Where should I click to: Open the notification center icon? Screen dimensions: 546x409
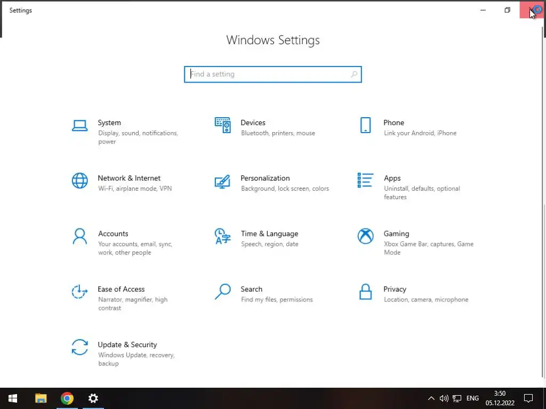click(528, 398)
